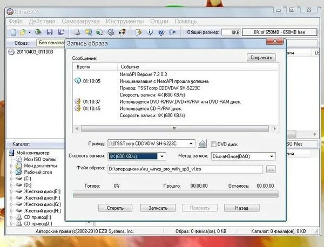
Task: Click the Сохранить button
Action: point(261,58)
